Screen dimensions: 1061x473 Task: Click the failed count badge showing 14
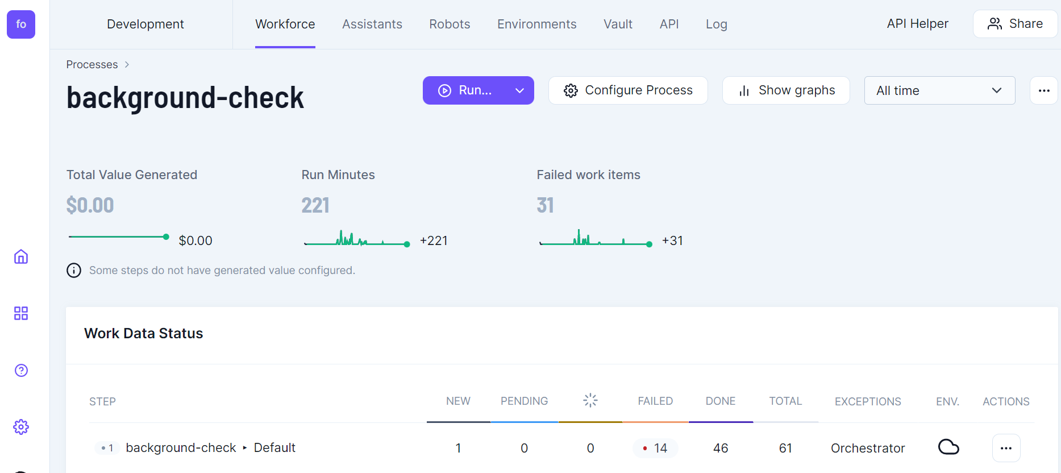(x=655, y=448)
